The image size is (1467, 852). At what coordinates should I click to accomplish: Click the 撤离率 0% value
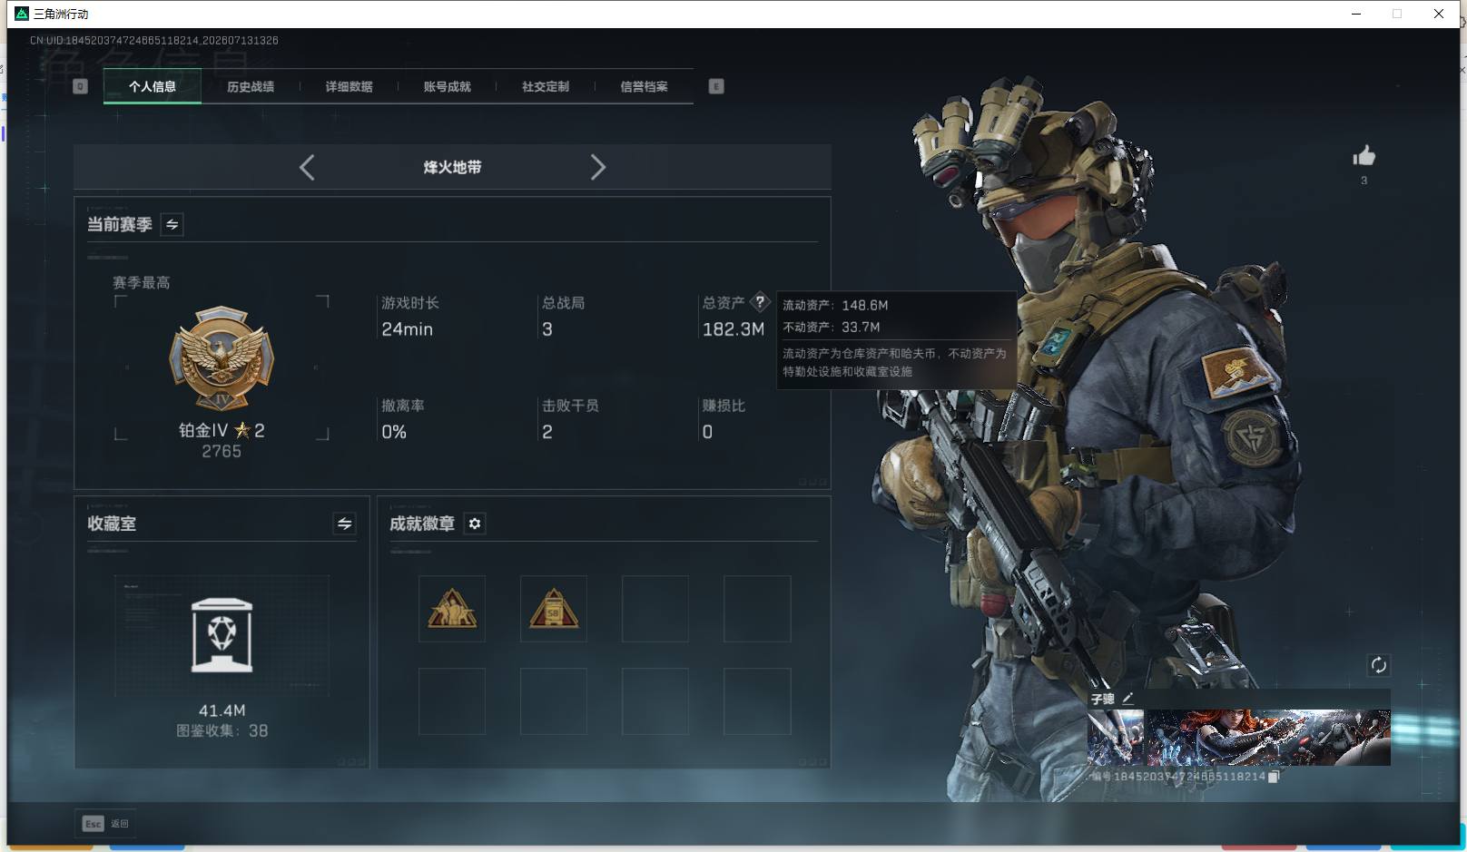coord(394,432)
